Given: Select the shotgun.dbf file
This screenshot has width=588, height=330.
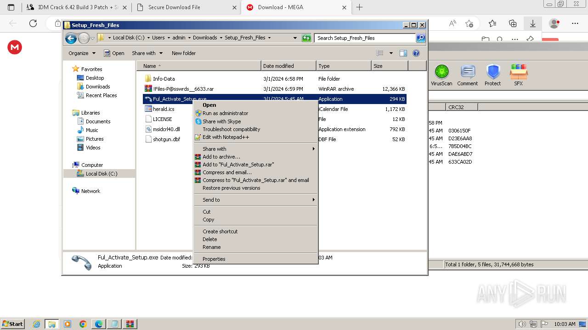Looking at the screenshot, I should coord(166,139).
